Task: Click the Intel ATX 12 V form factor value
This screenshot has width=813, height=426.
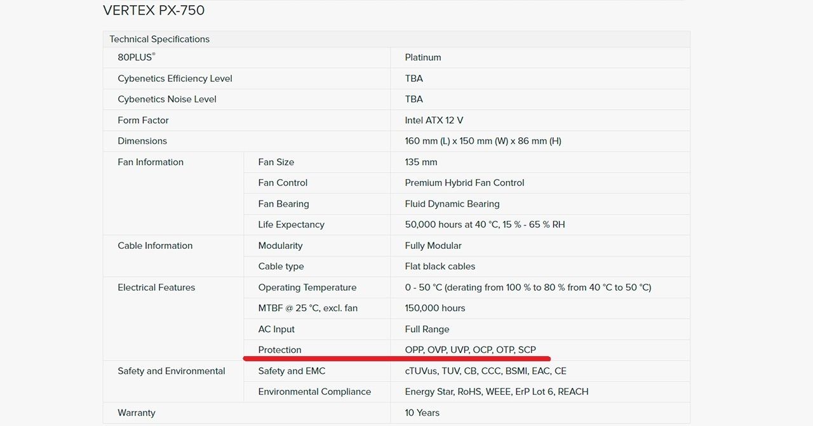Action: 434,120
